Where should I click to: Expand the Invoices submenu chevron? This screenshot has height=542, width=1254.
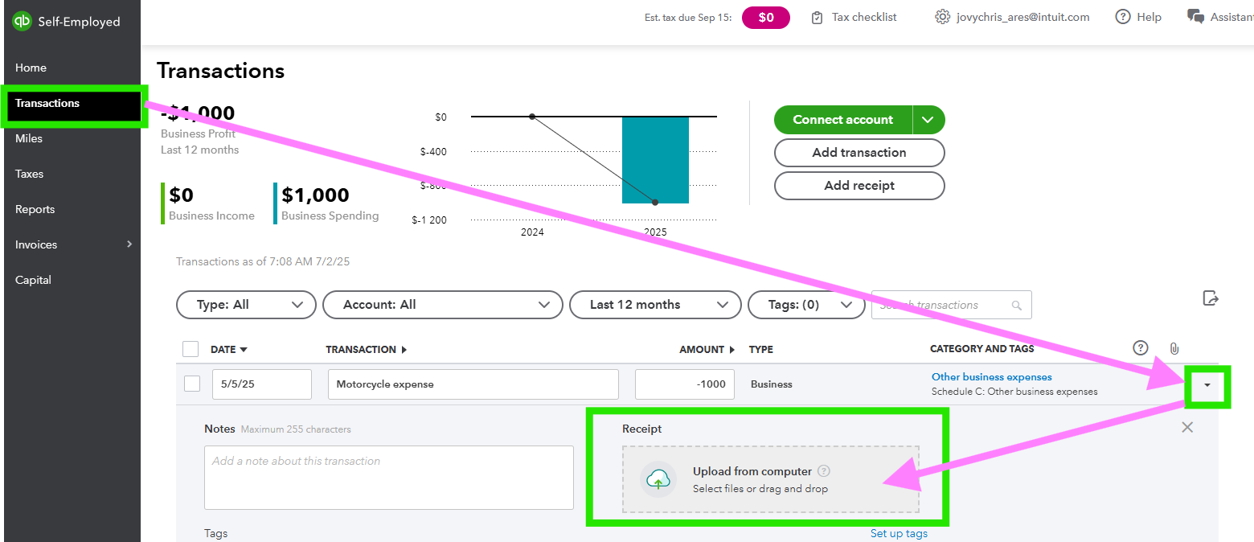(x=129, y=244)
